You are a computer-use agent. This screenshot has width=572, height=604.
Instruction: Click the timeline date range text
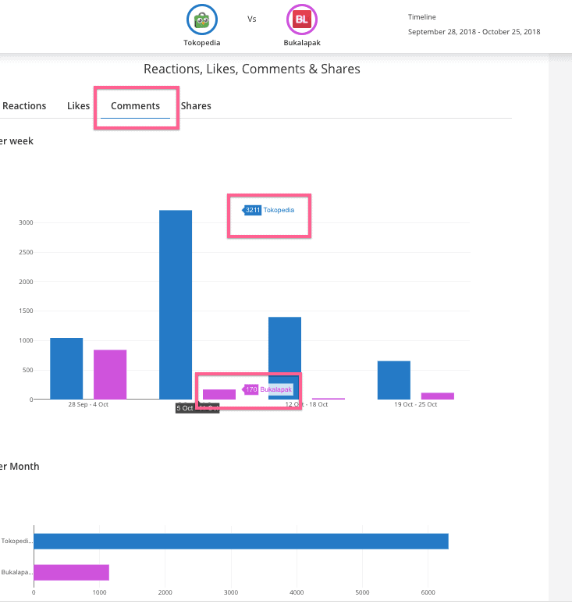pyautogui.click(x=474, y=32)
